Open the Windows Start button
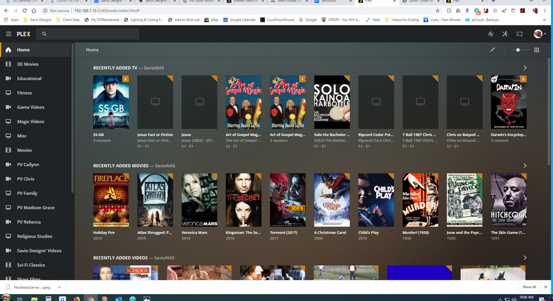This screenshot has height=301, width=553. click(x=6, y=298)
